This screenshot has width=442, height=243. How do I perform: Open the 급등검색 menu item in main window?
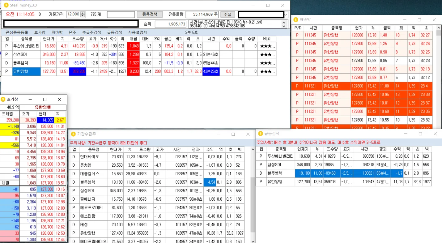pyautogui.click(x=114, y=32)
